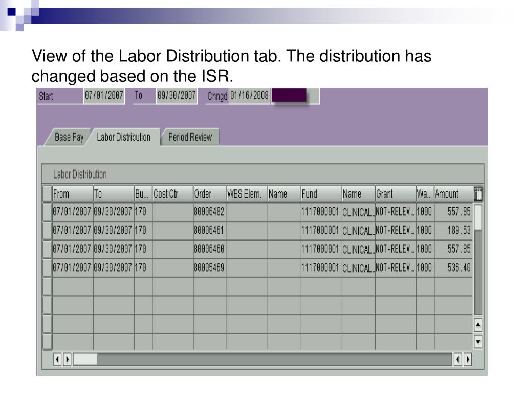This screenshot has height=393, width=524.
Task: Click the Bu... column header
Action: coord(143,194)
